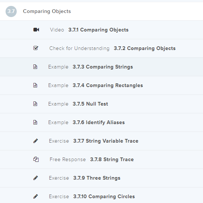Click the 3.7 module number circle badge
The image size is (203, 203).
point(11,11)
